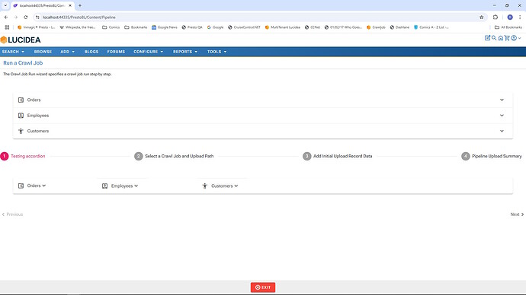Screen dimensions: 526x295
Task: Click the Employees label in top accordion
Action: (x=38, y=116)
